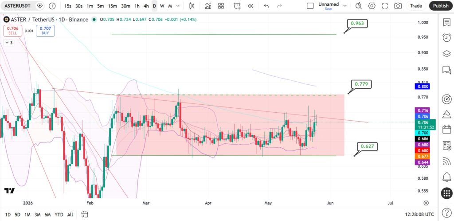This screenshot has width=454, height=221.
Task: Set date range to 6M
Action: tap(47, 215)
